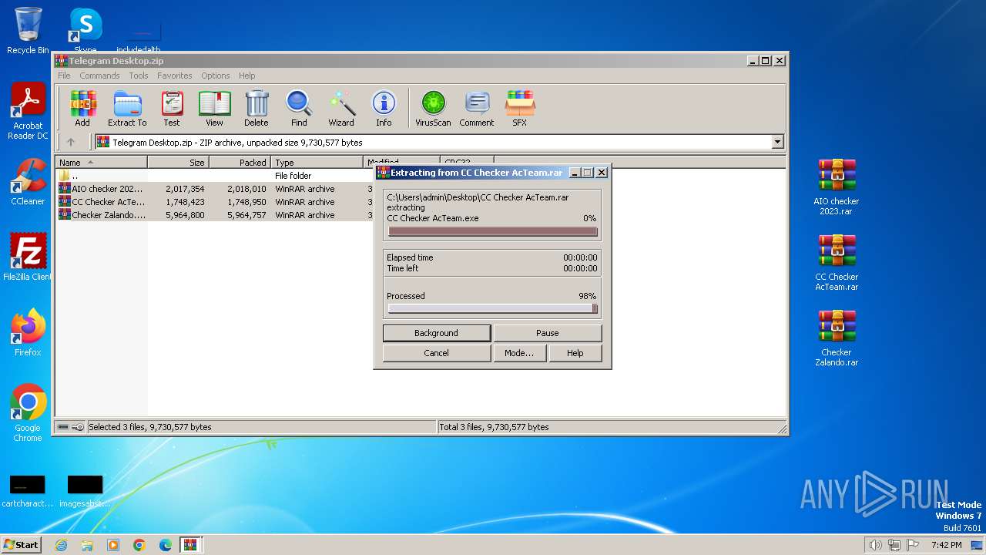This screenshot has height=555, width=986.
Task: Select Checker Zalando.rar on desktop
Action: pos(837,338)
